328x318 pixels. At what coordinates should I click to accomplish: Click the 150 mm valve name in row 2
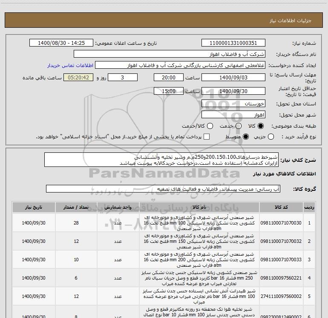199,241
